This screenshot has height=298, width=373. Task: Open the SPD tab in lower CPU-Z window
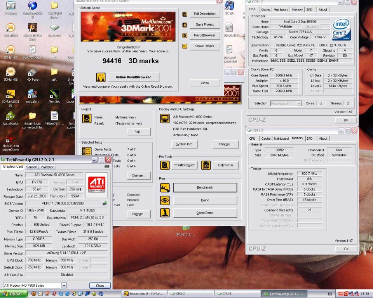(310, 139)
